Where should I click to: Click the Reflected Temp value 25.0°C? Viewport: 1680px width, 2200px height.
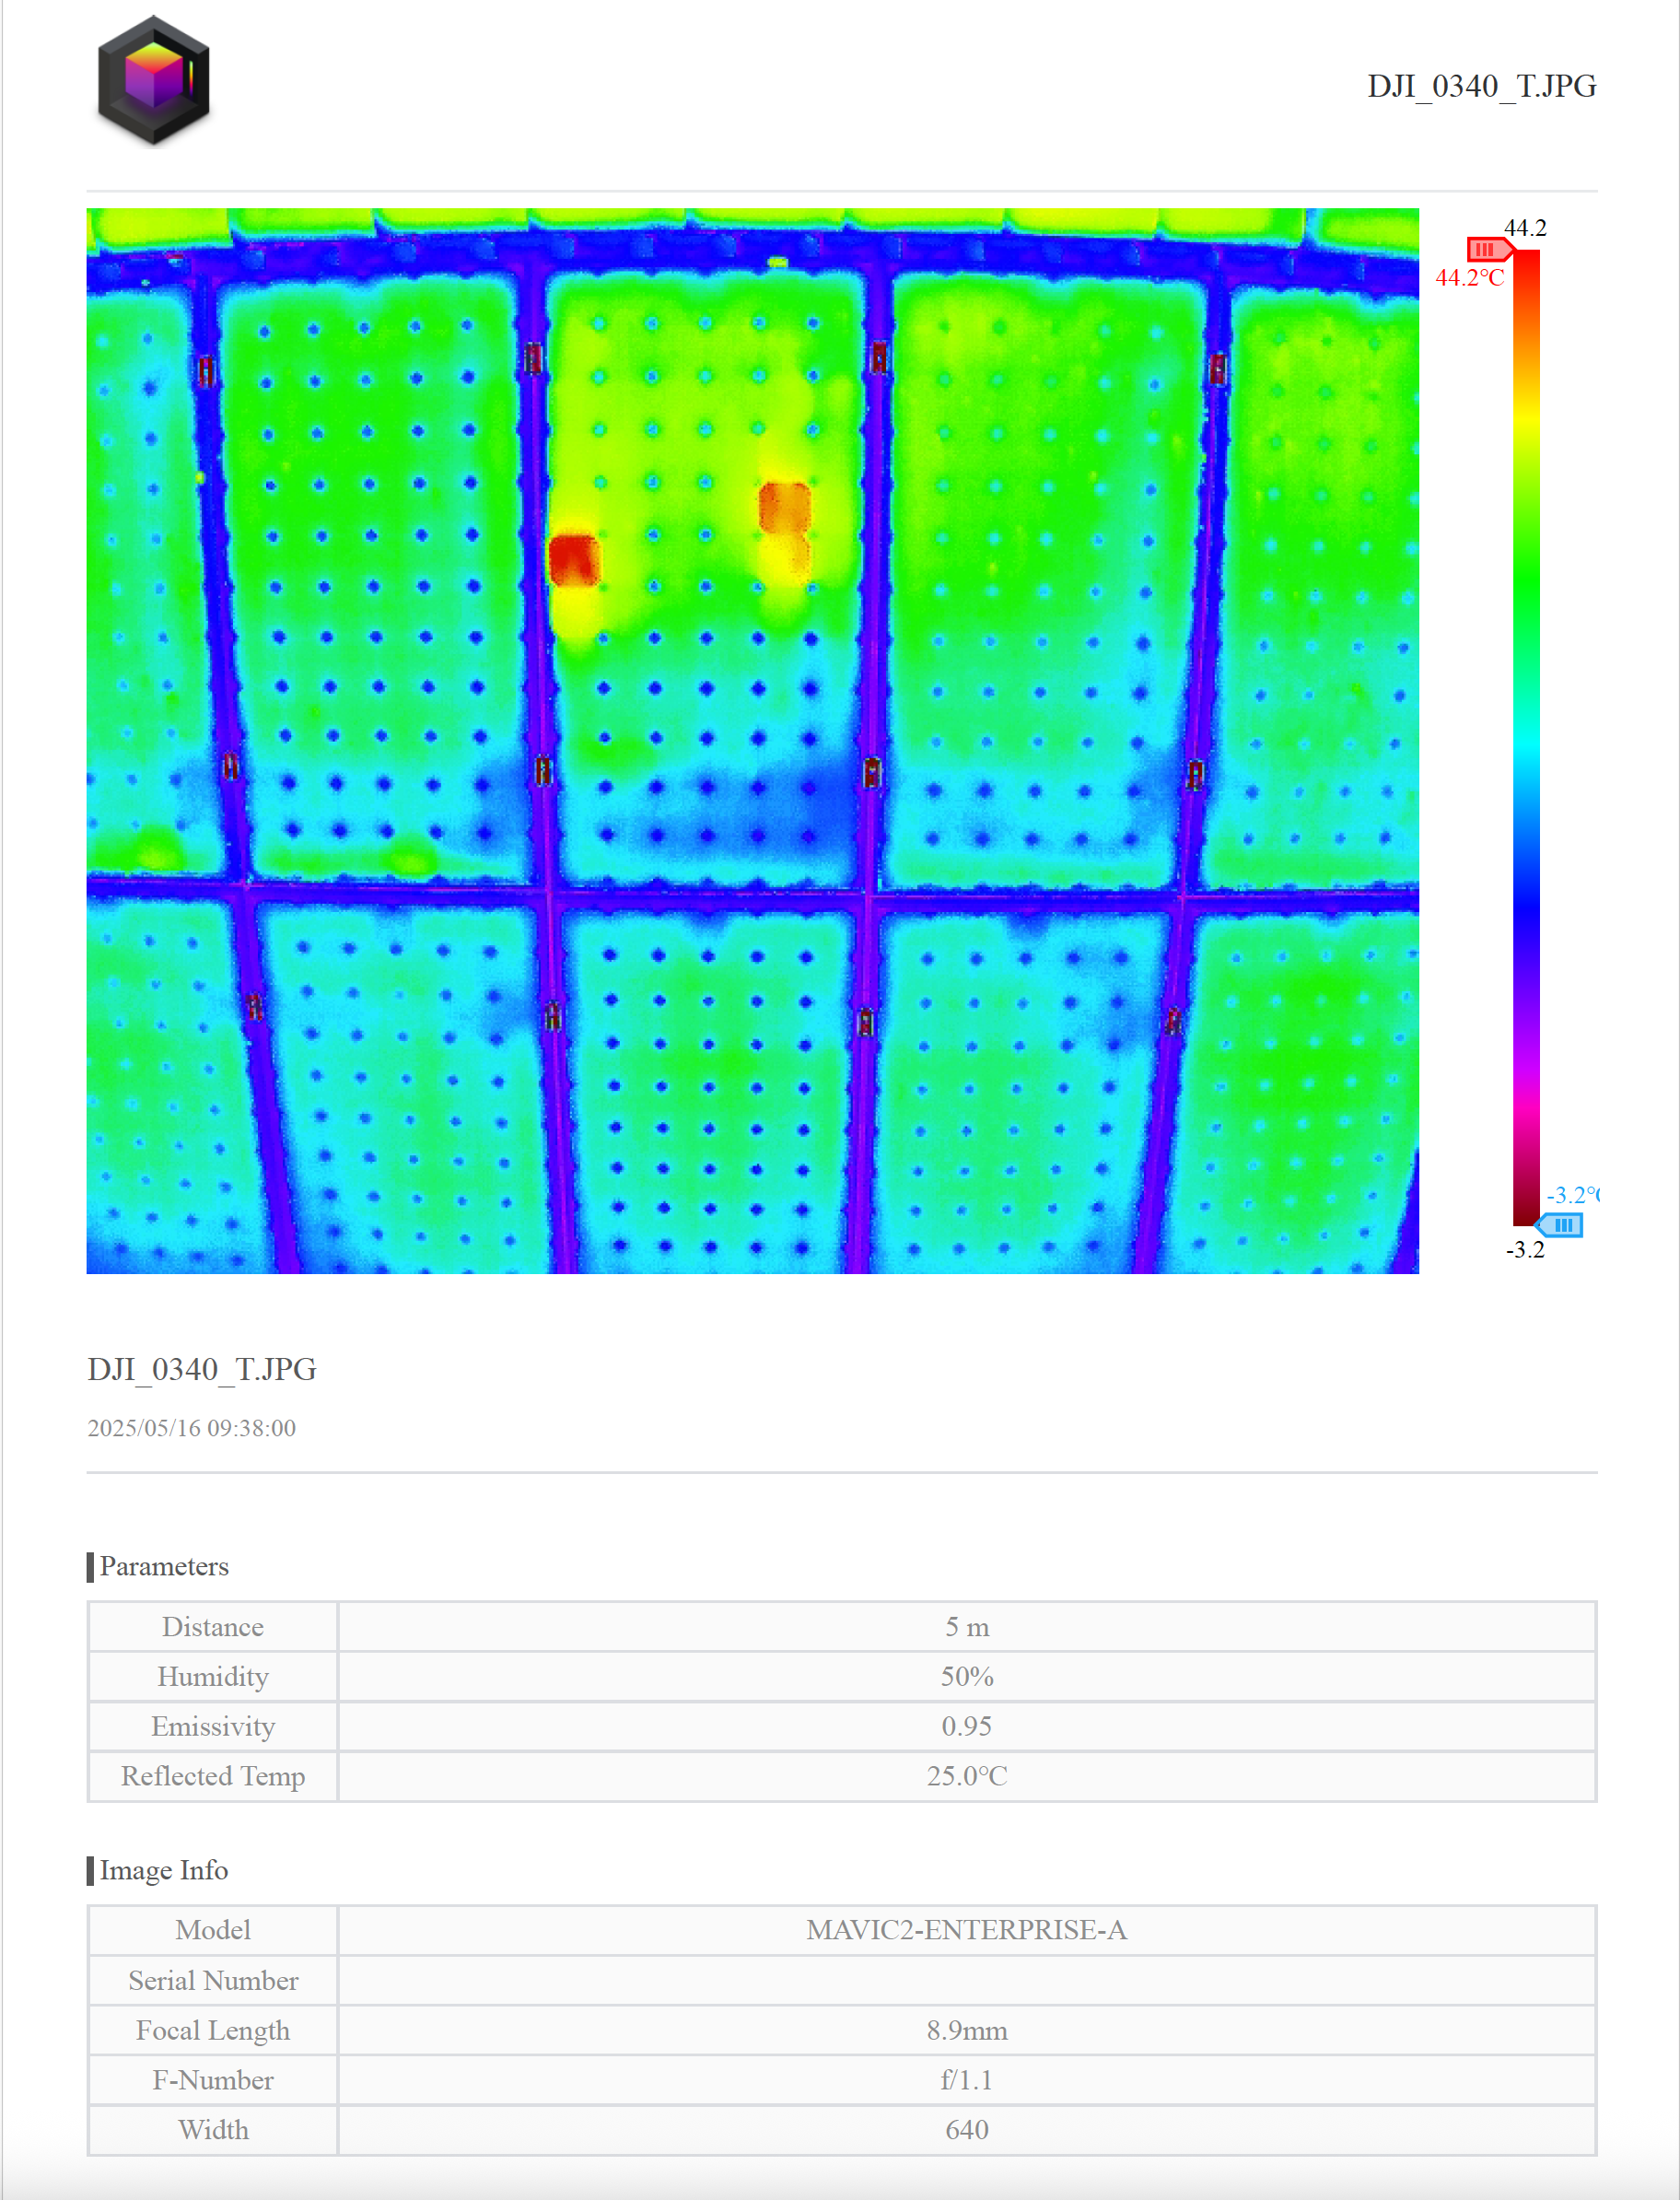pos(966,1776)
